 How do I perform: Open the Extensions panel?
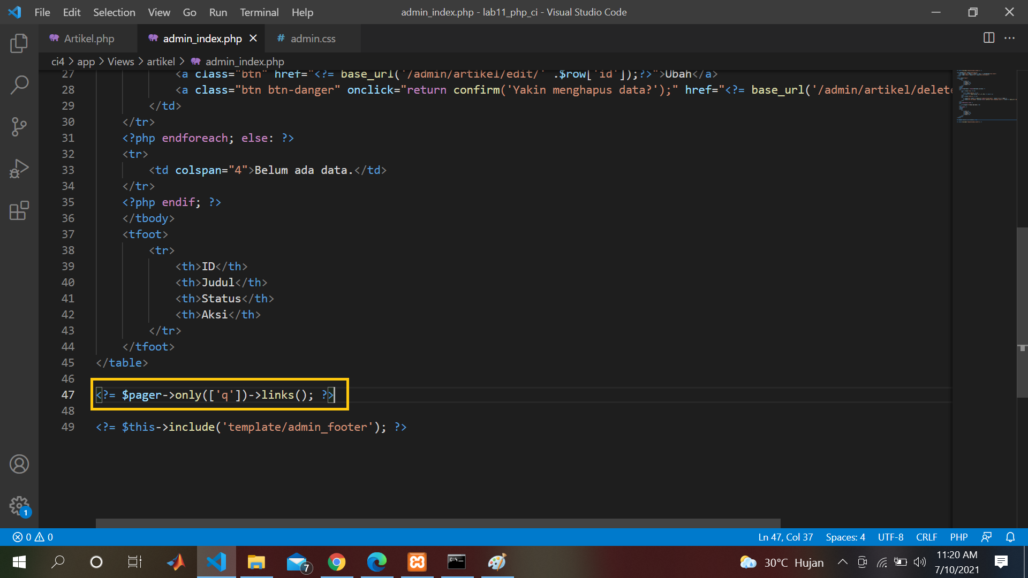click(19, 210)
